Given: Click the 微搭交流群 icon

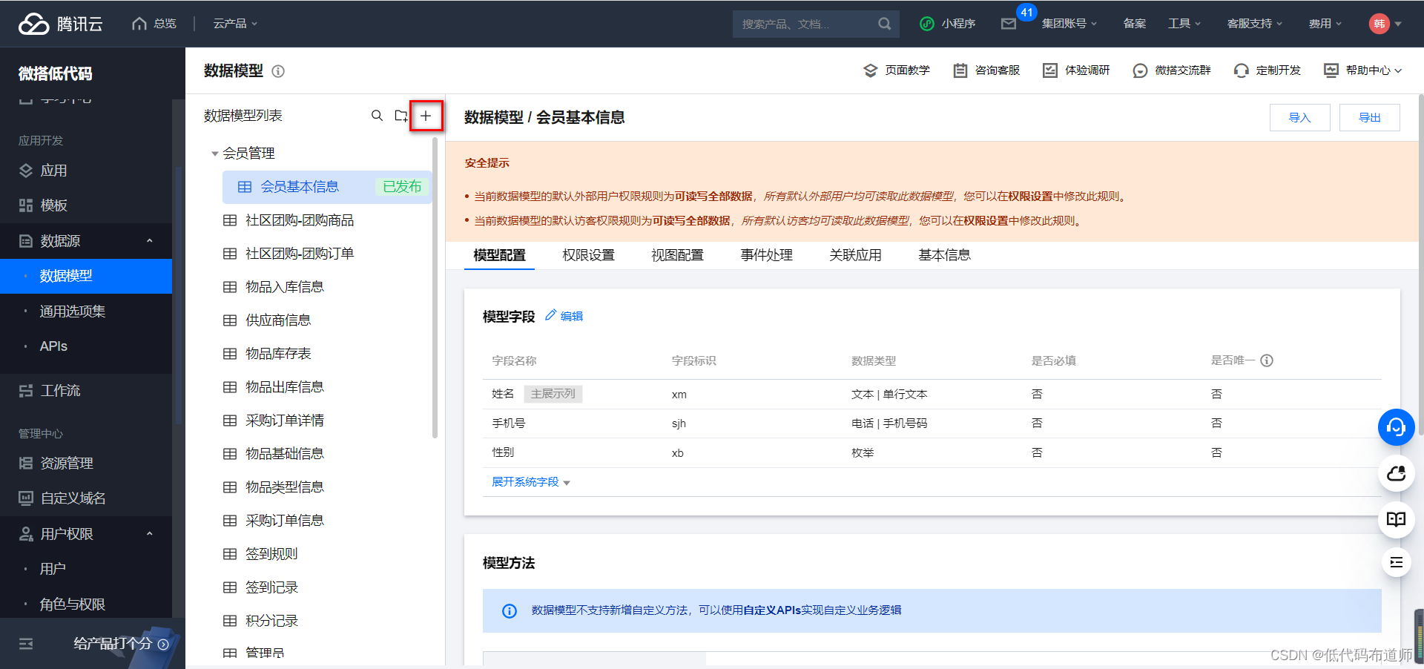Looking at the screenshot, I should (1171, 70).
